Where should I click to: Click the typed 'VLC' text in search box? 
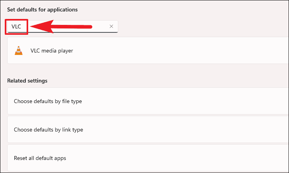[x=16, y=26]
